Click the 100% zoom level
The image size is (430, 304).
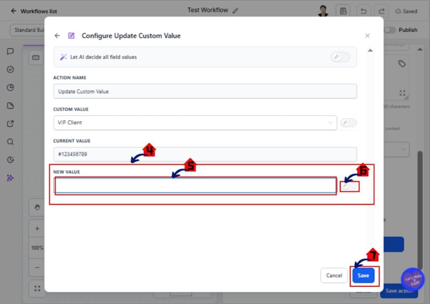point(37,248)
